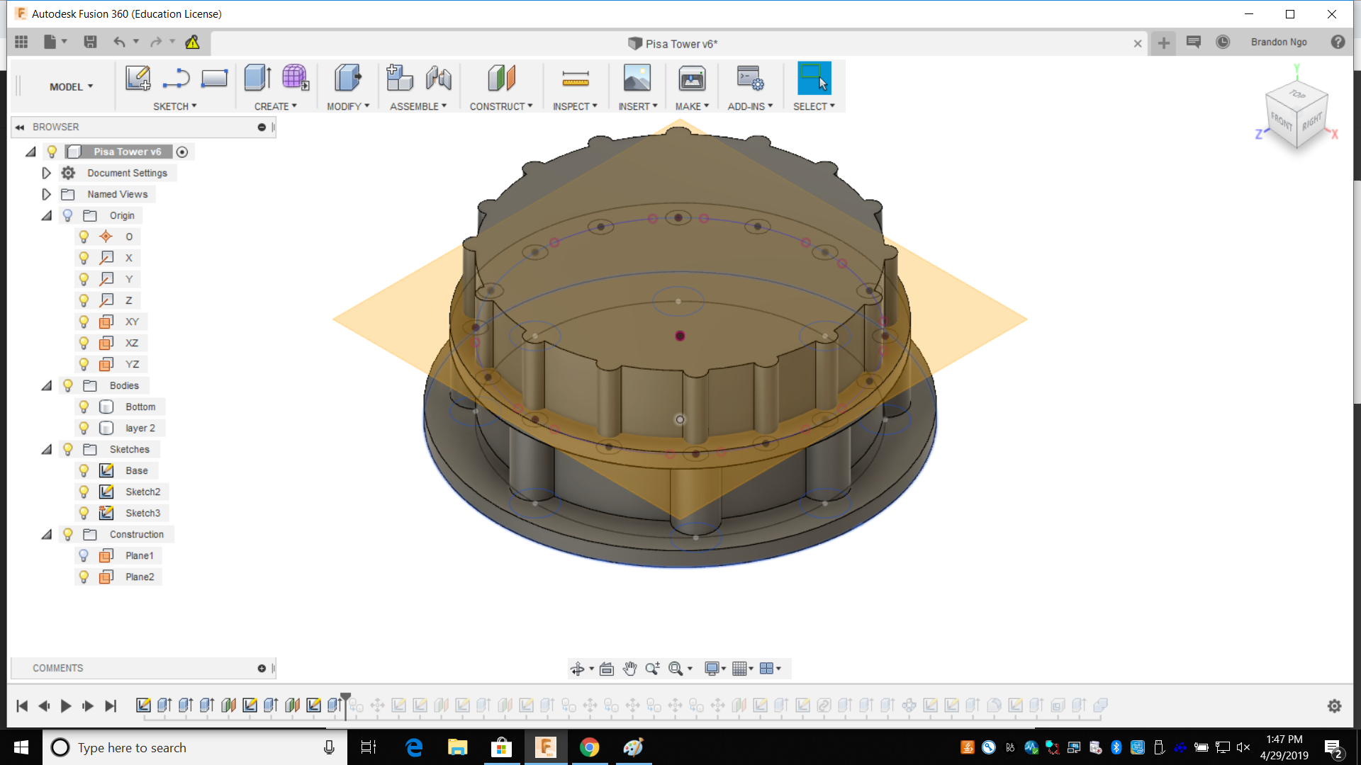Collapse the Pisa Tower v6 root node
This screenshot has height=765, width=1361.
pyautogui.click(x=30, y=152)
